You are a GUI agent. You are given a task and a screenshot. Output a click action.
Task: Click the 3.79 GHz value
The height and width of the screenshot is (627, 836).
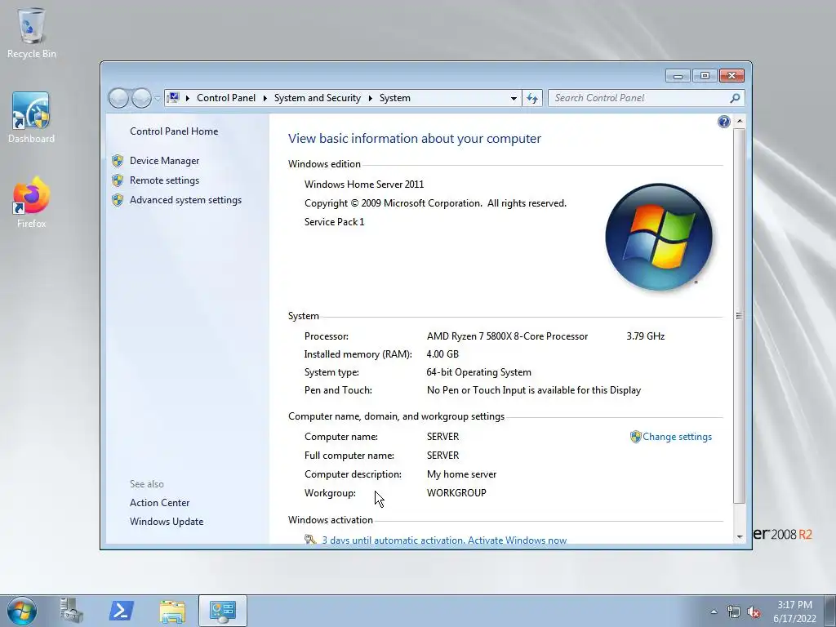(645, 336)
